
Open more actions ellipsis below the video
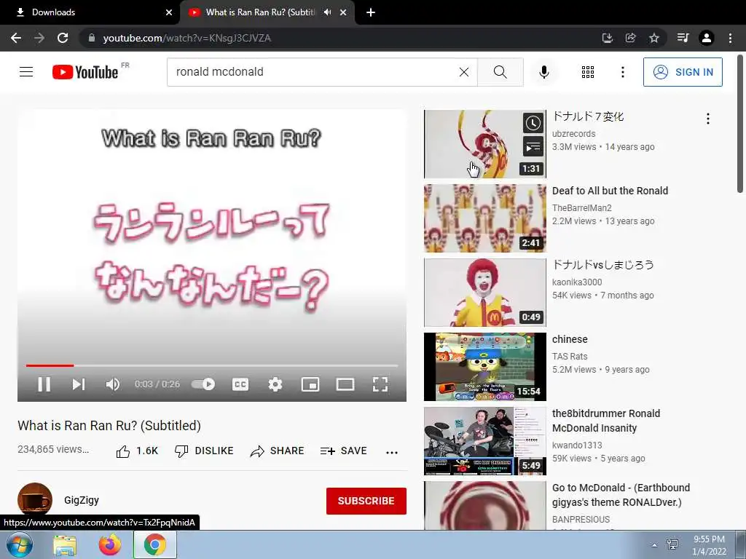391,452
